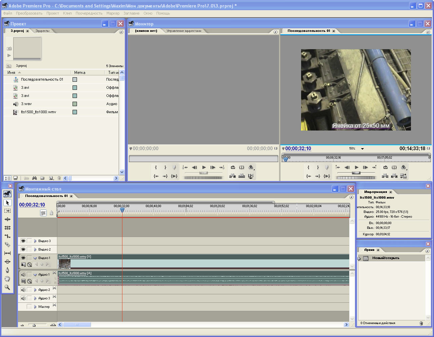
Task: Mute the Аудио 3 track speaker
Action: coord(23,298)
